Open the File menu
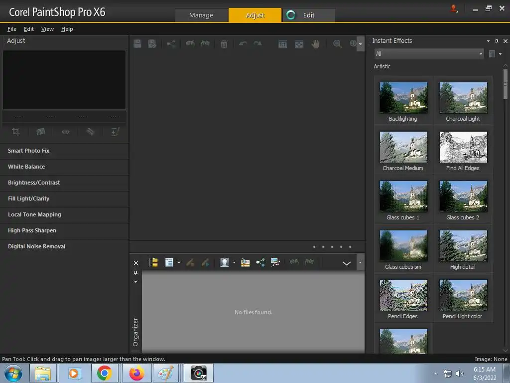Screen dimensions: 510x383 [x=12, y=29]
